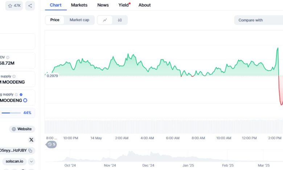Click Jan '25 on the range navigator
This screenshot has height=170, width=283.
click(188, 165)
